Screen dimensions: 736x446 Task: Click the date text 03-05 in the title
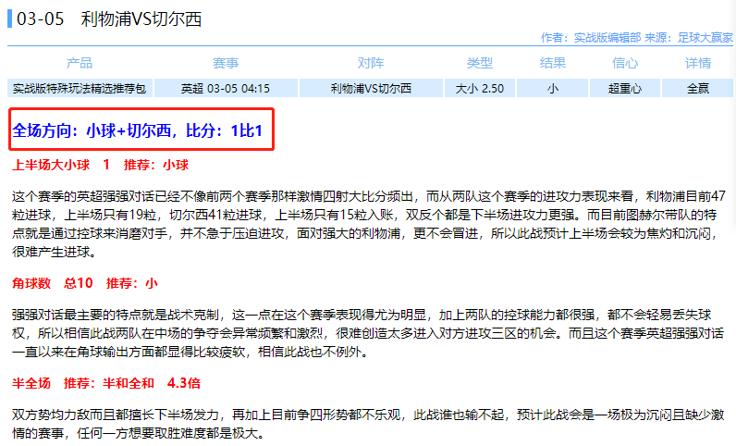click(40, 19)
